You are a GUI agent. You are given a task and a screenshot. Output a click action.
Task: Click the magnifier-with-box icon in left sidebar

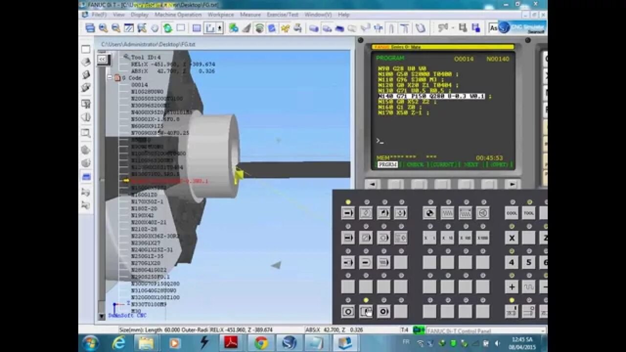coord(86,133)
